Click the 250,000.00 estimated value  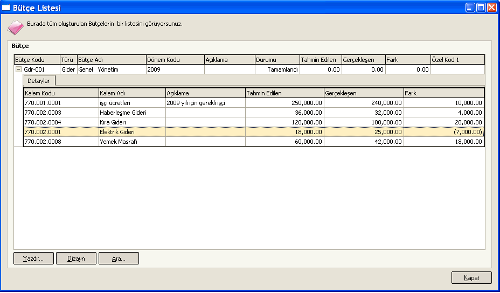click(x=284, y=103)
